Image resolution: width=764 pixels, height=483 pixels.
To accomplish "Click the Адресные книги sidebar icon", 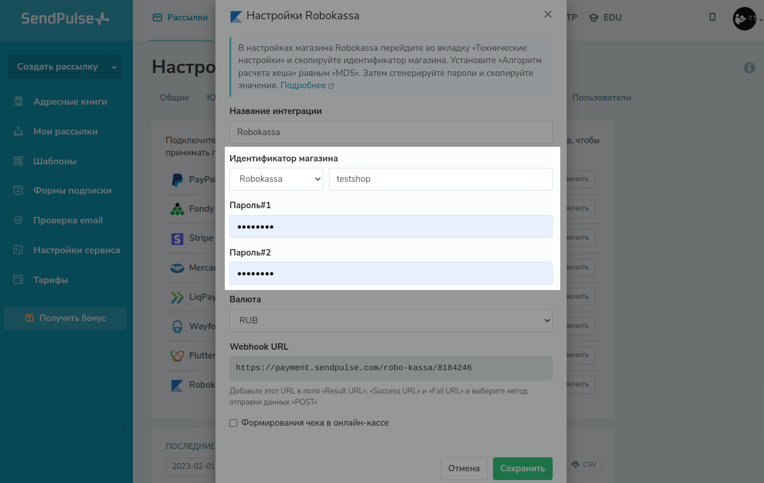I will click(18, 102).
